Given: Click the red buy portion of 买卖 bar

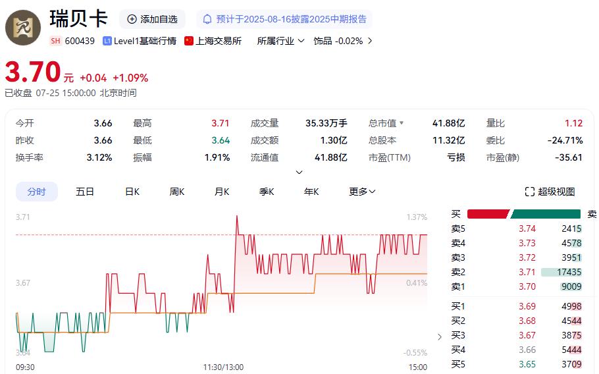Looking at the screenshot, I should point(488,214).
